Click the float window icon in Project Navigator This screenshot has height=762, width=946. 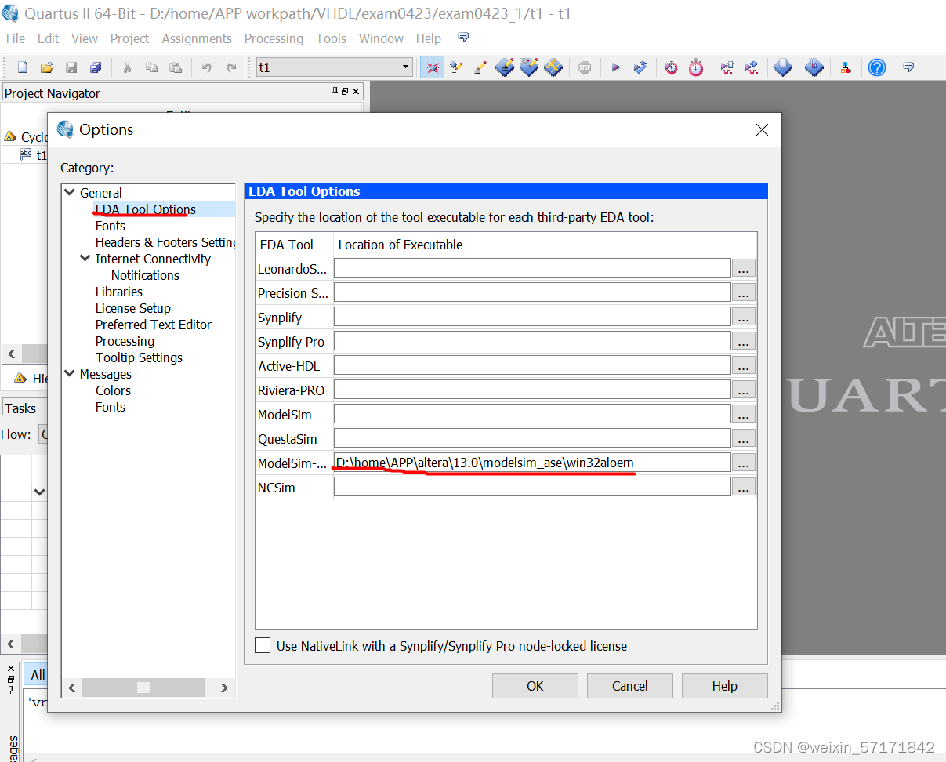coord(345,92)
